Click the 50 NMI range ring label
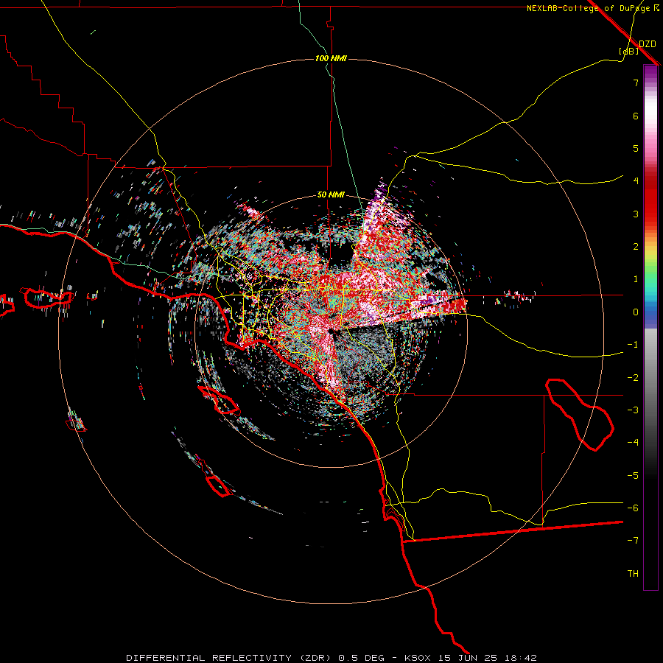 point(331,195)
